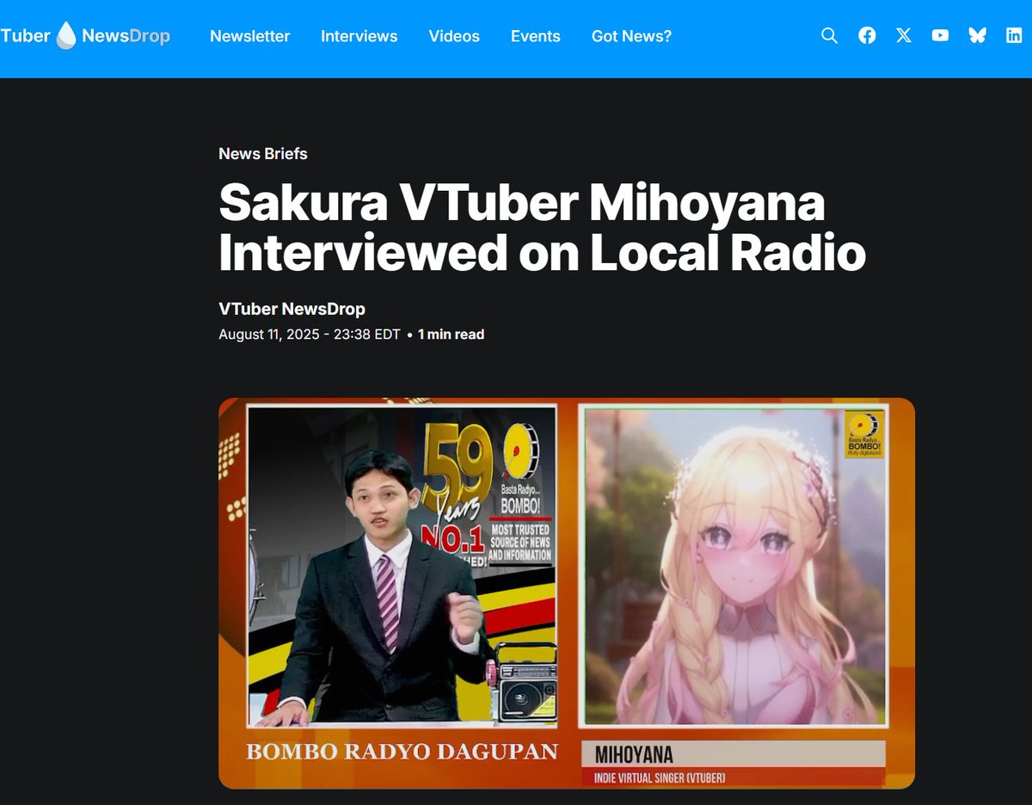The width and height of the screenshot is (1032, 805).
Task: Open the Videos nav link
Action: [454, 36]
